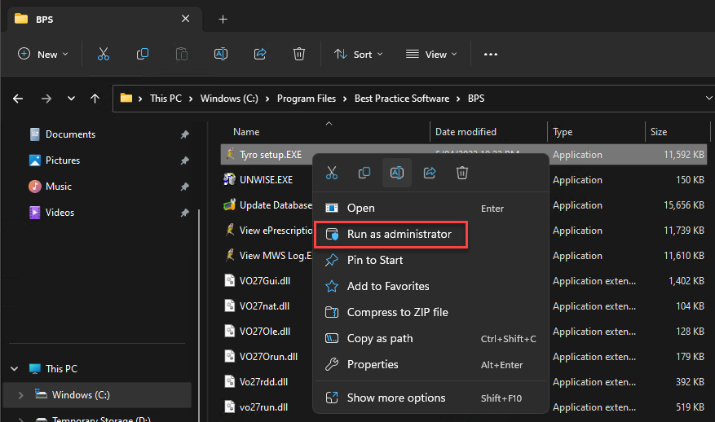715x422 pixels.
Task: Go forward with the right arrow
Action: pos(46,99)
